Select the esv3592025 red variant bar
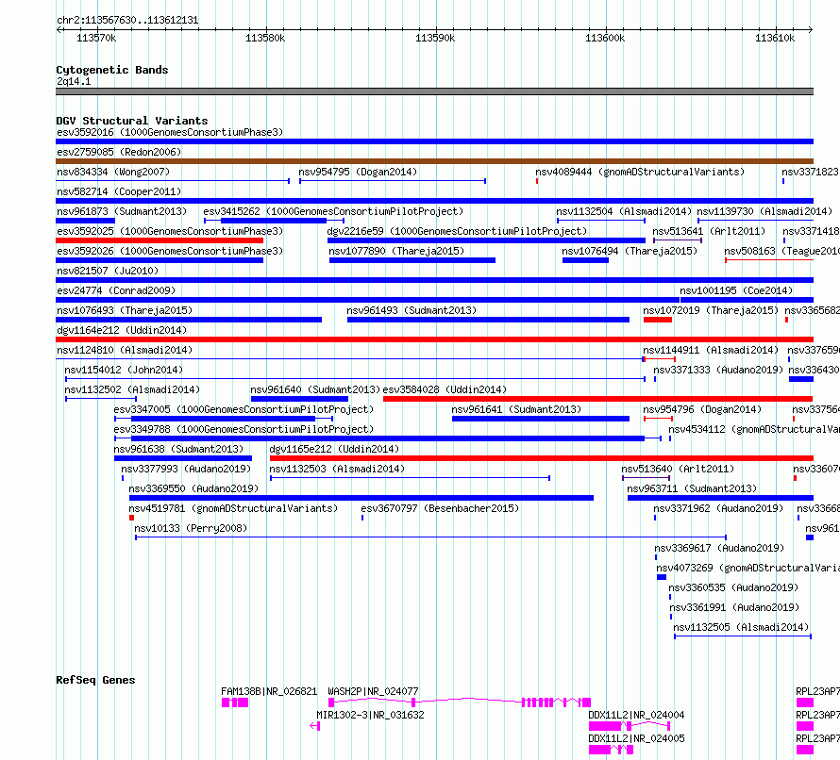This screenshot has width=840, height=760. tap(160, 240)
